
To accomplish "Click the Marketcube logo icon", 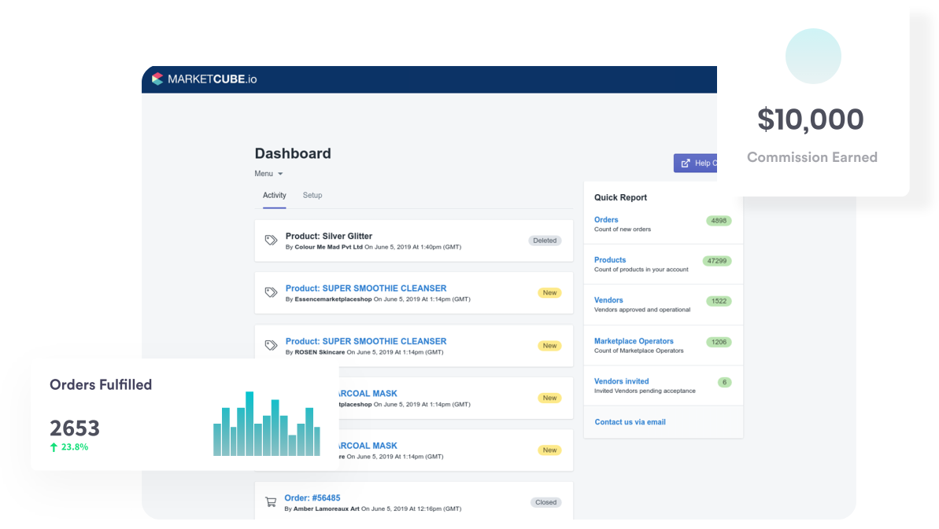I will click(x=157, y=79).
